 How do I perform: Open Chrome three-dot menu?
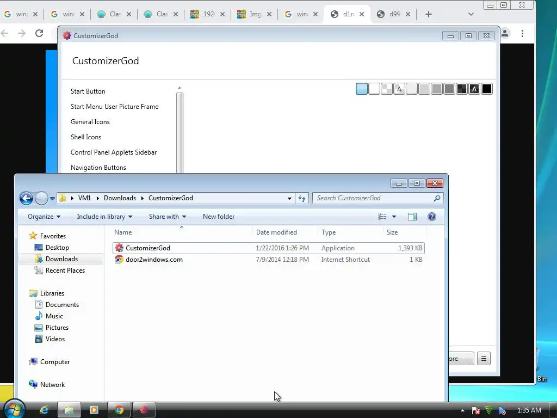pos(522,33)
